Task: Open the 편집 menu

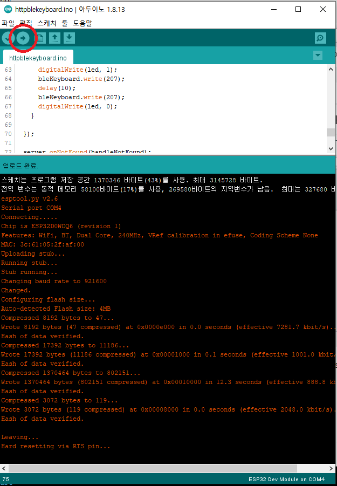Action: pyautogui.click(x=26, y=23)
